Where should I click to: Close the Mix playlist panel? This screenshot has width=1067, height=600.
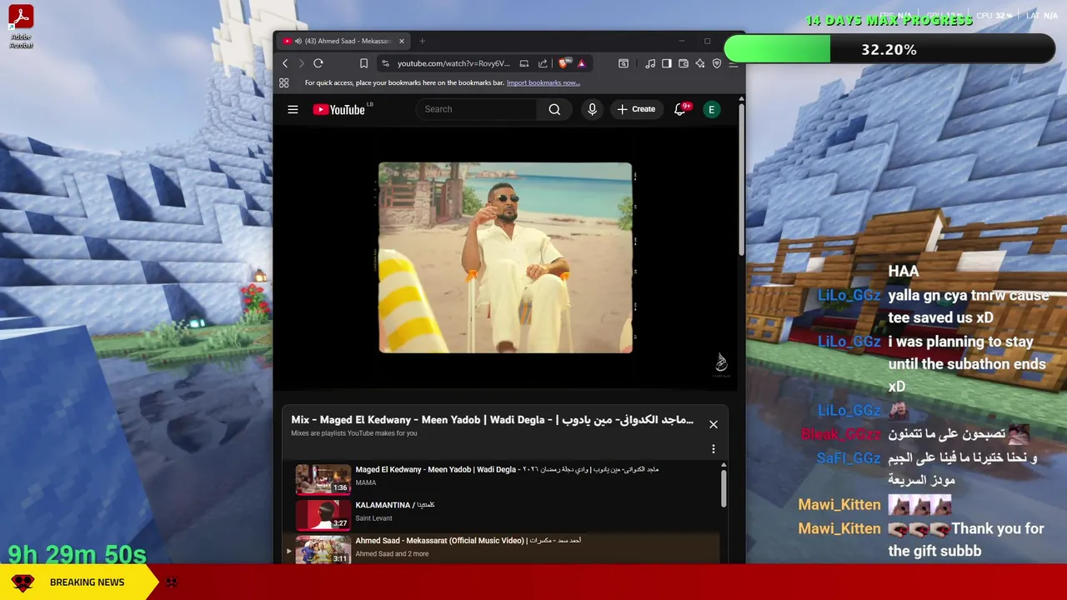click(x=714, y=424)
